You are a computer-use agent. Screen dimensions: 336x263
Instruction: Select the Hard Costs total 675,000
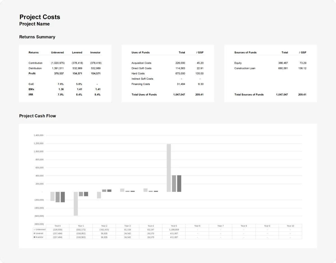click(180, 74)
